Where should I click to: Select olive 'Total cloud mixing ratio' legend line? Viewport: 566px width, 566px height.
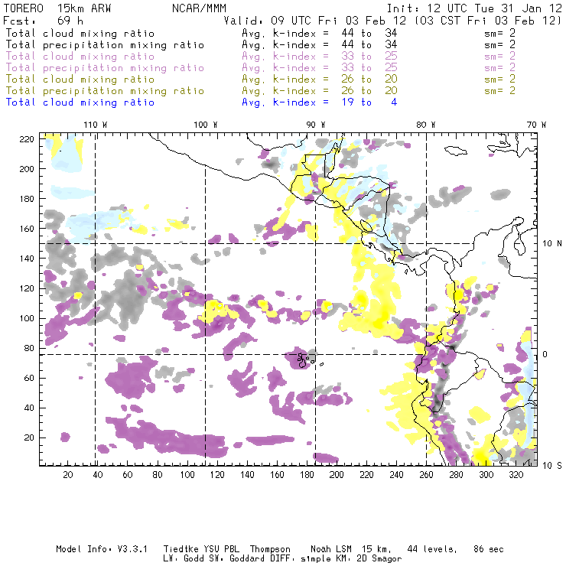(x=80, y=80)
